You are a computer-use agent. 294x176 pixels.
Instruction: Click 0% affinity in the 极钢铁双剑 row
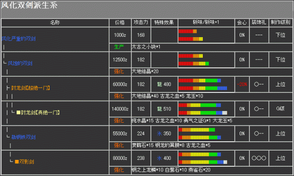pos(242,133)
